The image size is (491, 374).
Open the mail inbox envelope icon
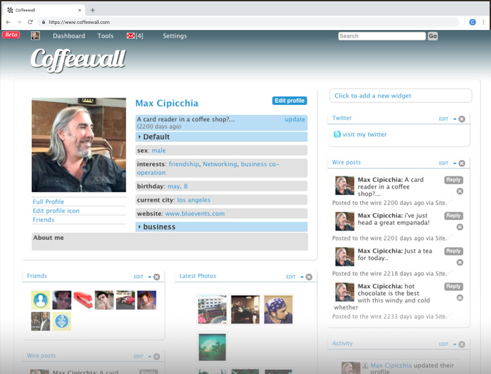point(131,36)
